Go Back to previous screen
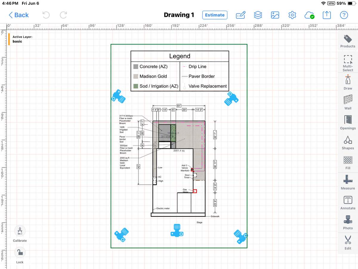Viewport: 358px width, 269px height. click(18, 15)
